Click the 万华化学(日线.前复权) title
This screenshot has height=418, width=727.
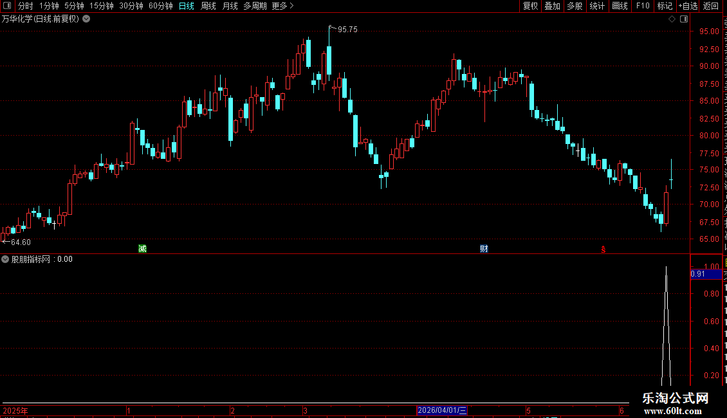click(x=41, y=19)
